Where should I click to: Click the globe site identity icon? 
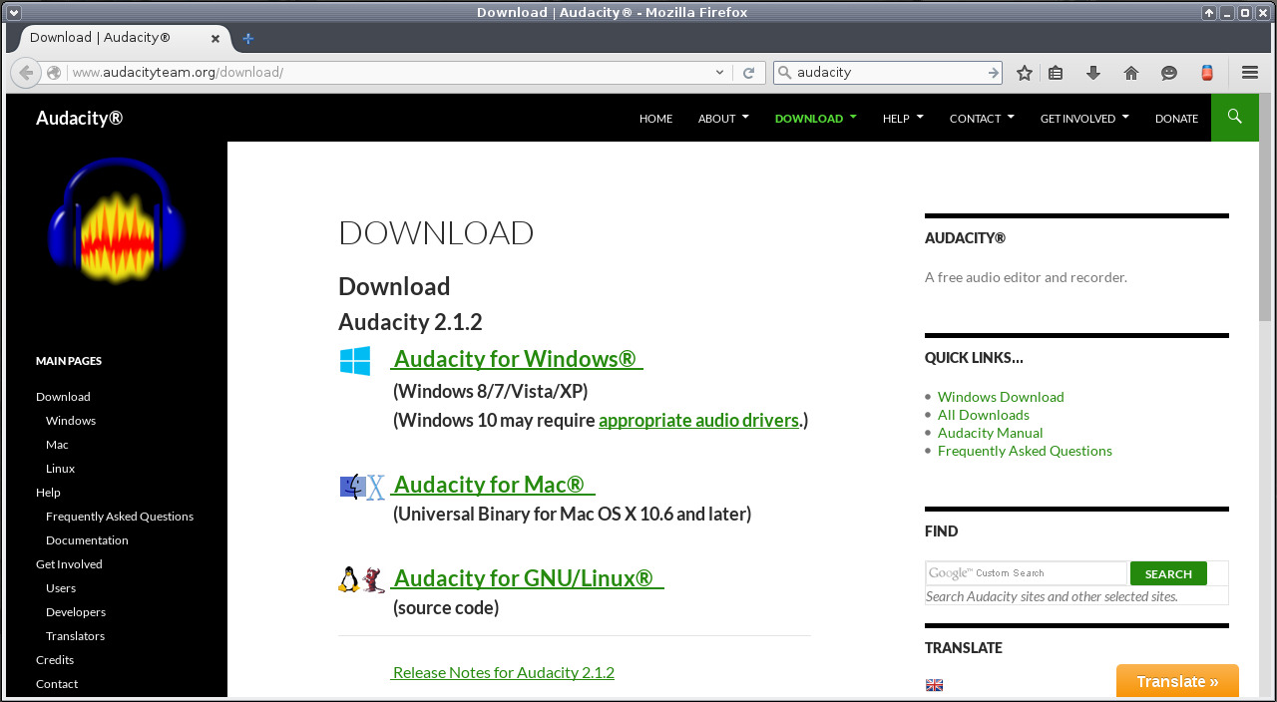tap(55, 73)
